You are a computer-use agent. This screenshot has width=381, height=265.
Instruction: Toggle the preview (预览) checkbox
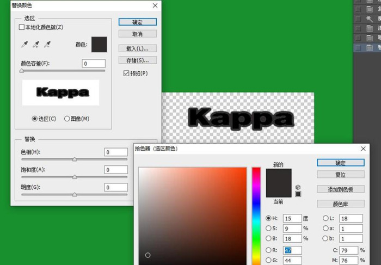[x=126, y=73]
